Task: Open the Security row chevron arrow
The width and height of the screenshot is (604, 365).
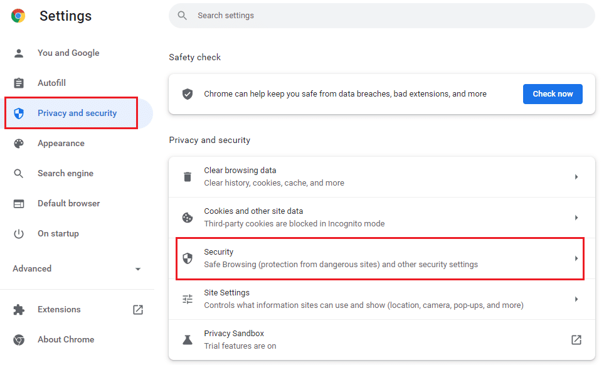Action: pyautogui.click(x=576, y=258)
